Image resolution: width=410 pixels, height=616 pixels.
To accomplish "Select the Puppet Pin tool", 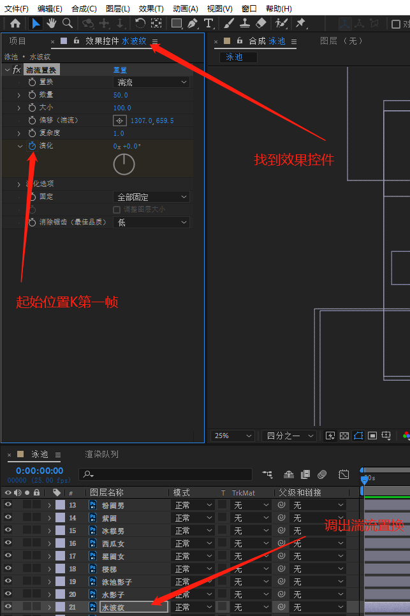I will [300, 24].
